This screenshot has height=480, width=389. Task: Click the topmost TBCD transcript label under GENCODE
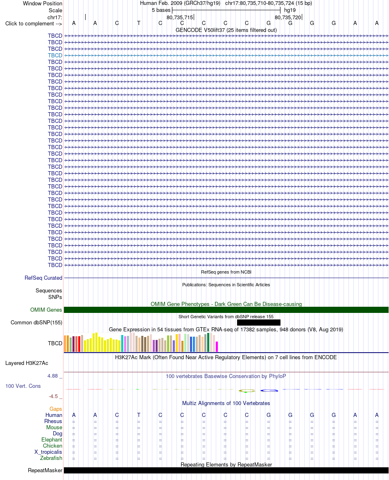(x=55, y=36)
